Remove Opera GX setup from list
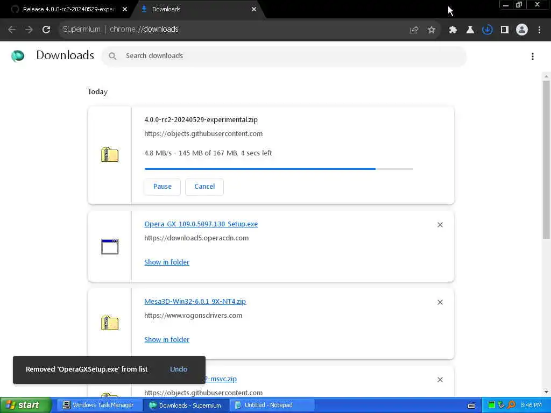Viewport: 551px width, 413px height. coord(440,225)
